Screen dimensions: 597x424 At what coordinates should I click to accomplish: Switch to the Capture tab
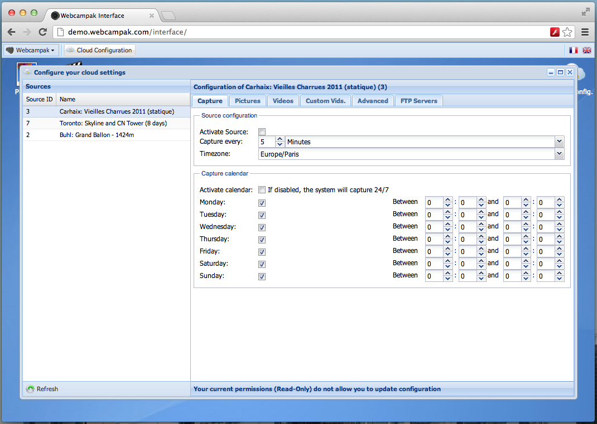(210, 101)
